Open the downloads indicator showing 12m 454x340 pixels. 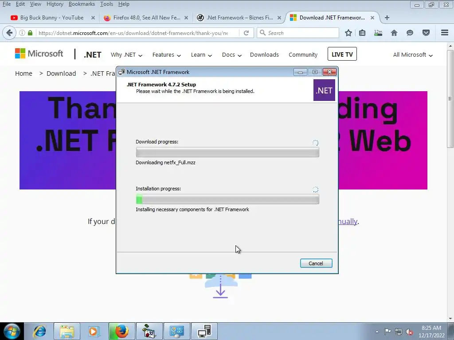[x=378, y=33]
